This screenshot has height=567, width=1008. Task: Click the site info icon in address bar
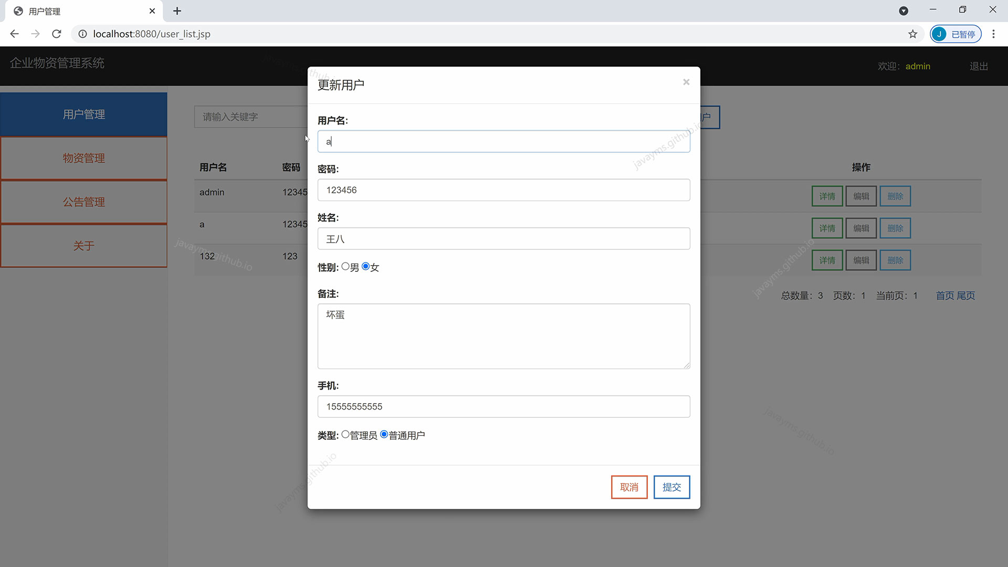[82, 34]
